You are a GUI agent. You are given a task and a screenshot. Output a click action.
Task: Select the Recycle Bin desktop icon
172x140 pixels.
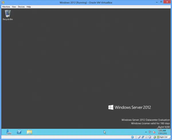coord(8,15)
